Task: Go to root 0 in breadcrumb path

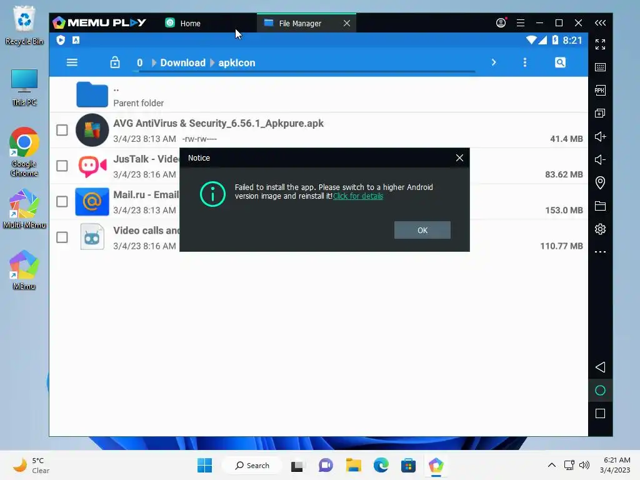Action: click(x=139, y=63)
